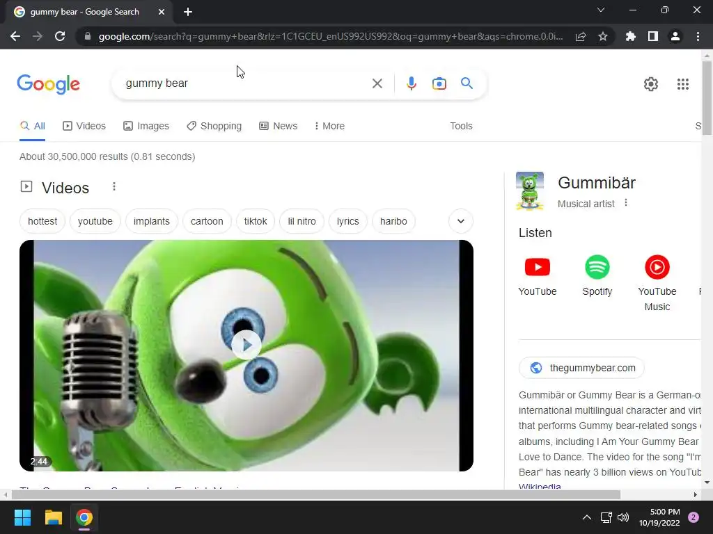Screen dimensions: 713x534
Task: Filter videos by the youtube chip
Action: pyautogui.click(x=95, y=221)
